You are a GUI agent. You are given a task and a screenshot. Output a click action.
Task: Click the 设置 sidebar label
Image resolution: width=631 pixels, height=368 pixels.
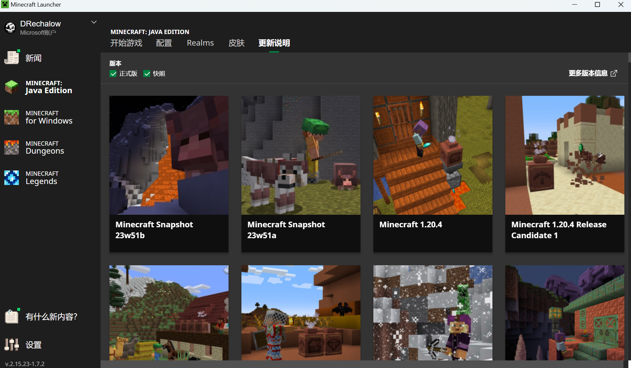[x=33, y=345]
